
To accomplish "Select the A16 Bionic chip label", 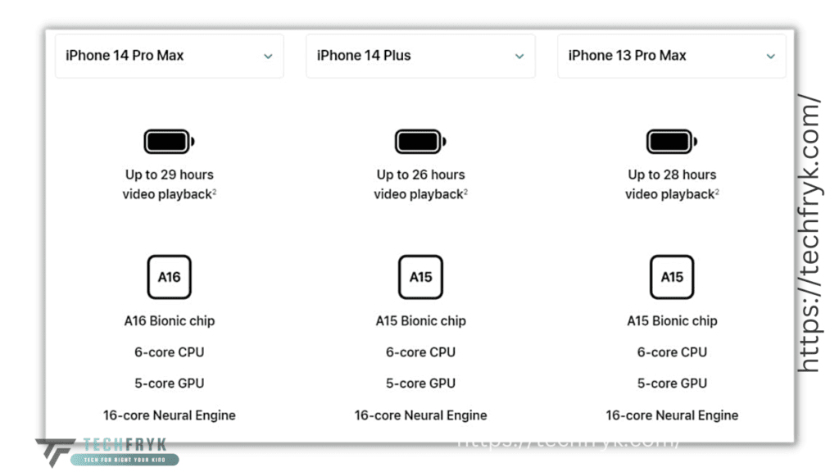I will click(169, 321).
